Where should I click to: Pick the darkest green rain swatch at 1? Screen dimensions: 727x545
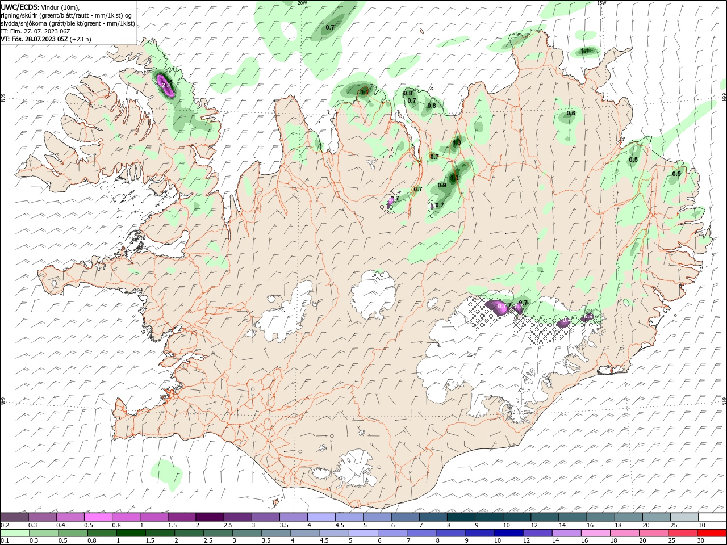131,533
